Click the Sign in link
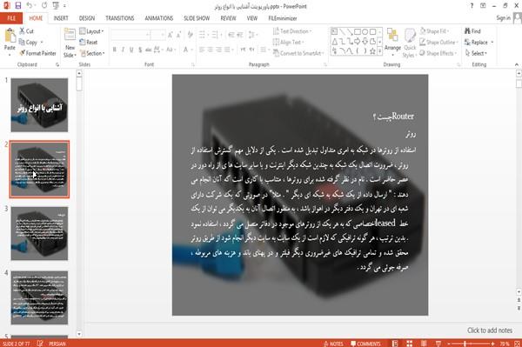Image resolution: width=522 pixels, height=347 pixels. click(503, 18)
